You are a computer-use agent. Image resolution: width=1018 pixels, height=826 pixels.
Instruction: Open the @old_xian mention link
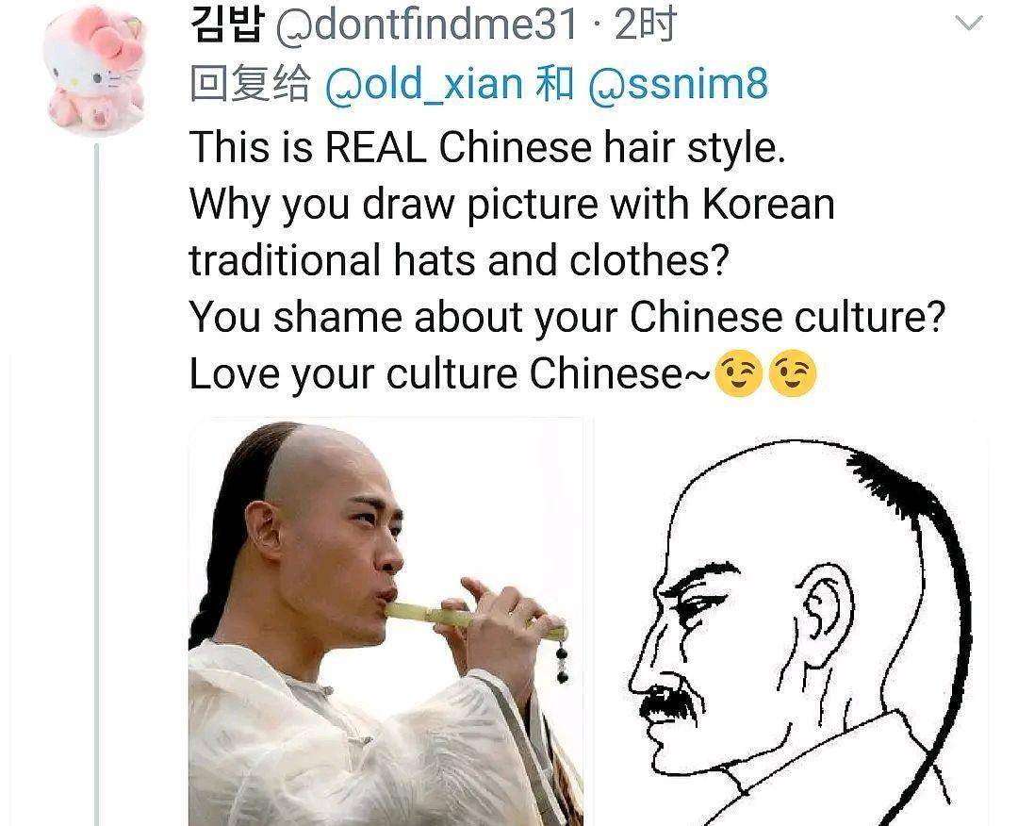tap(423, 85)
